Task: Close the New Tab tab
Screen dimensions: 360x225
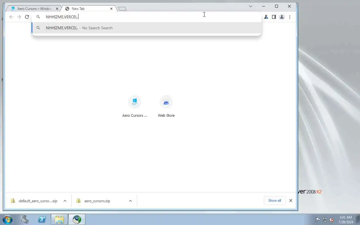Action: pos(111,9)
